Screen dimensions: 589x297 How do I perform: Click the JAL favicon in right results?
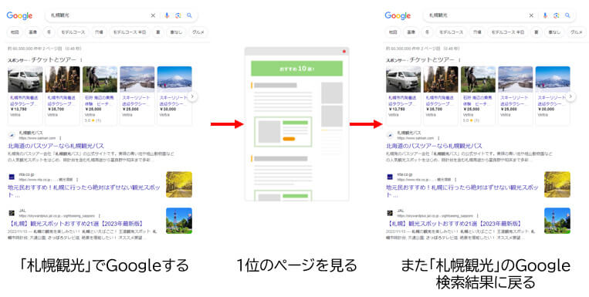click(x=390, y=213)
